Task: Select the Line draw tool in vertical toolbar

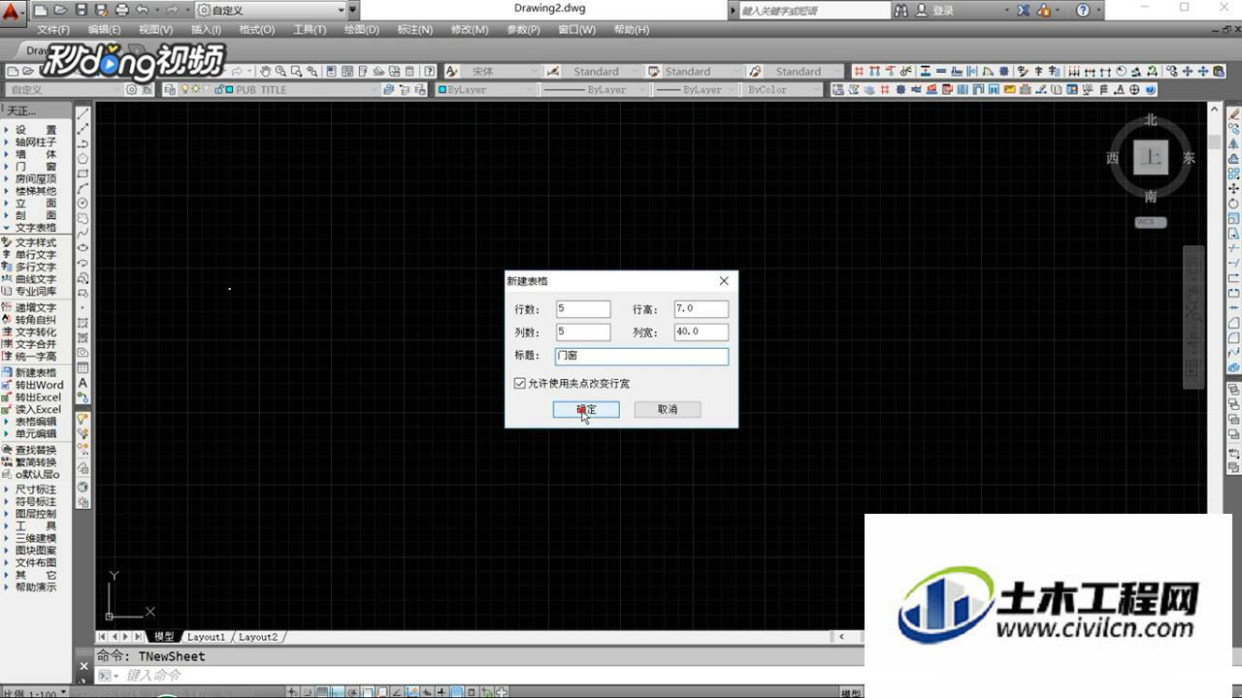Action: (x=83, y=113)
